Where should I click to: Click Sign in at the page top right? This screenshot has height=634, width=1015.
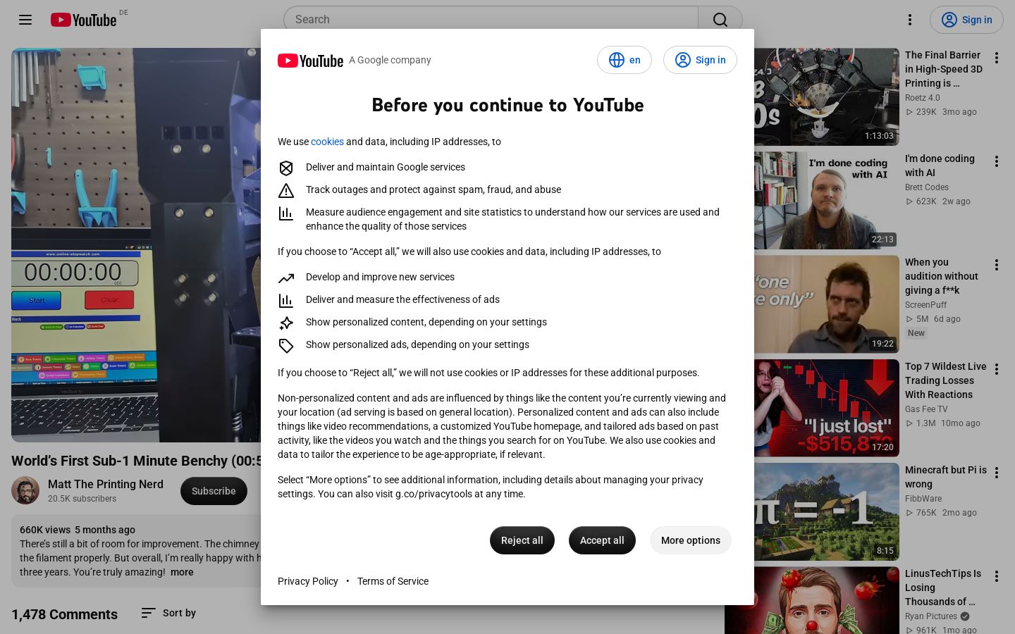(966, 20)
